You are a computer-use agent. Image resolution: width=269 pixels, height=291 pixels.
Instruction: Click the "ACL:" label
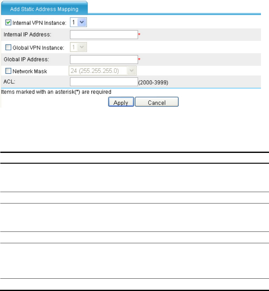pyautogui.click(x=9, y=81)
